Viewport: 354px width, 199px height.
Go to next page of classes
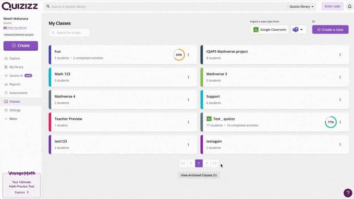pyautogui.click(x=207, y=163)
